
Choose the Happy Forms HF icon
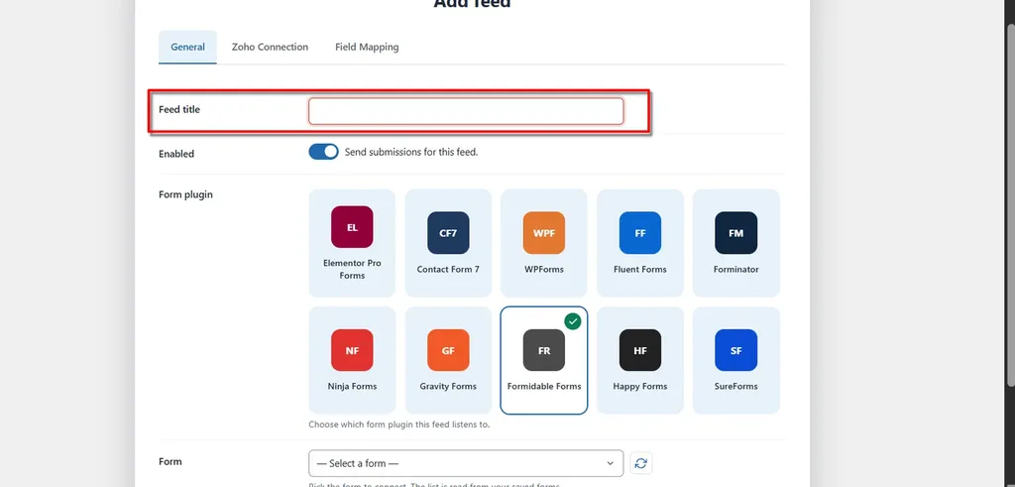pos(639,350)
